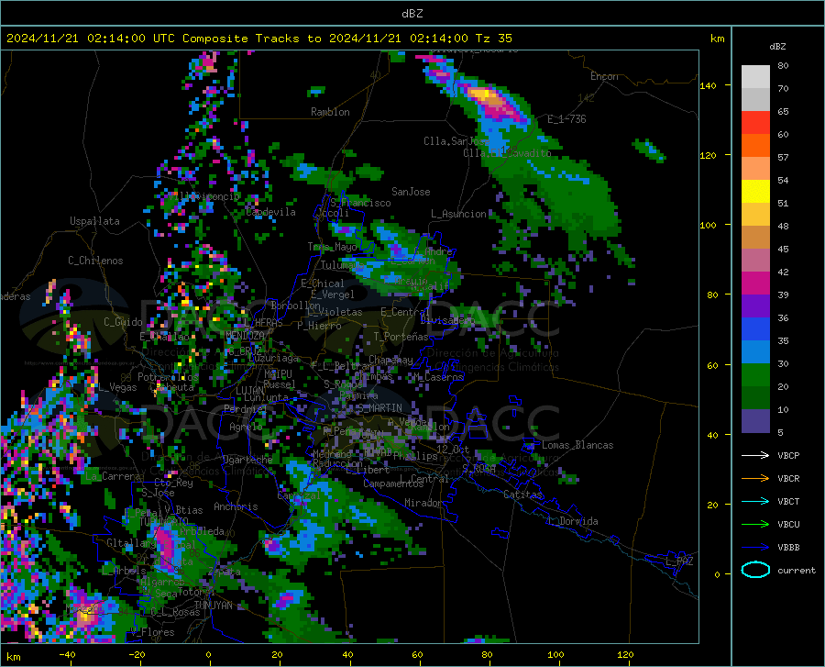The image size is (825, 667).
Task: Click the L_Vegas map label
Action: coord(117,387)
